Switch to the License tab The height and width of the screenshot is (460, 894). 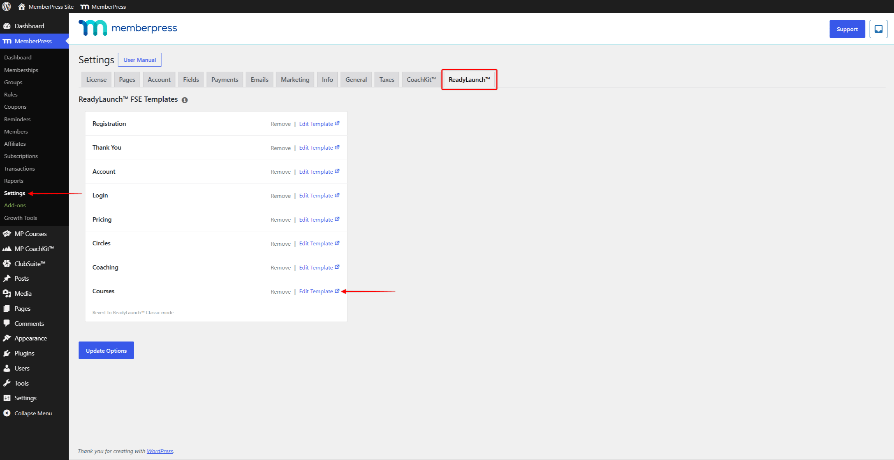[96, 80]
